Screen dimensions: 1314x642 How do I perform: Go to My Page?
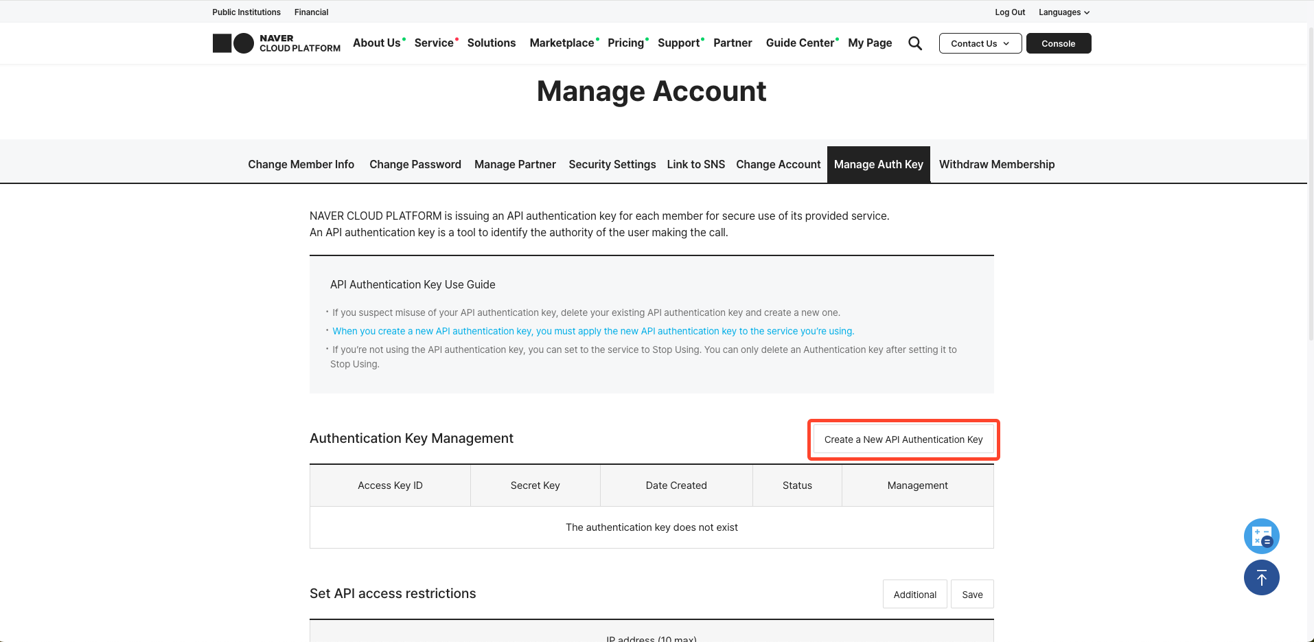pos(870,43)
